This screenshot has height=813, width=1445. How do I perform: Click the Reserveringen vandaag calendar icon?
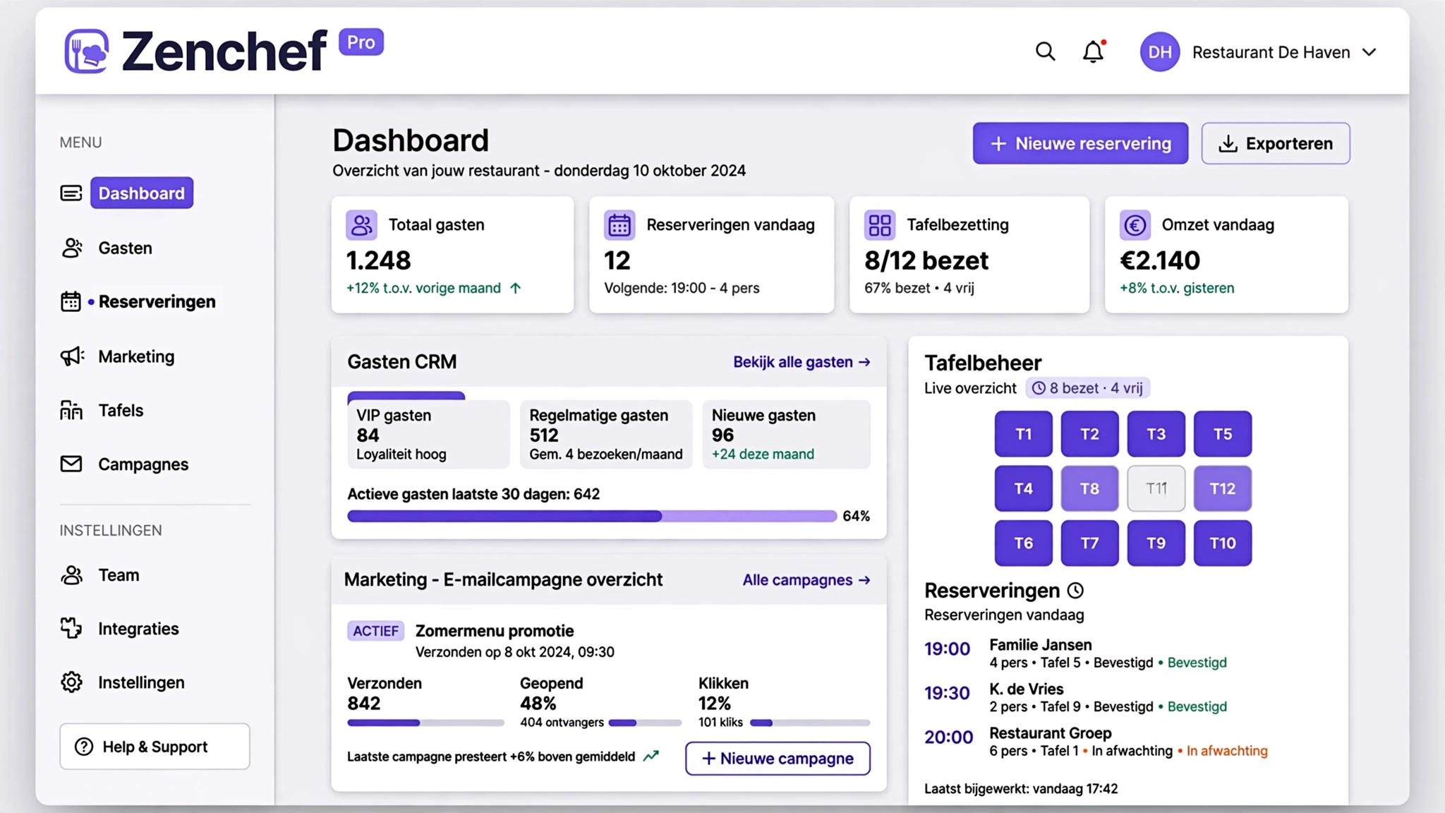(x=619, y=225)
